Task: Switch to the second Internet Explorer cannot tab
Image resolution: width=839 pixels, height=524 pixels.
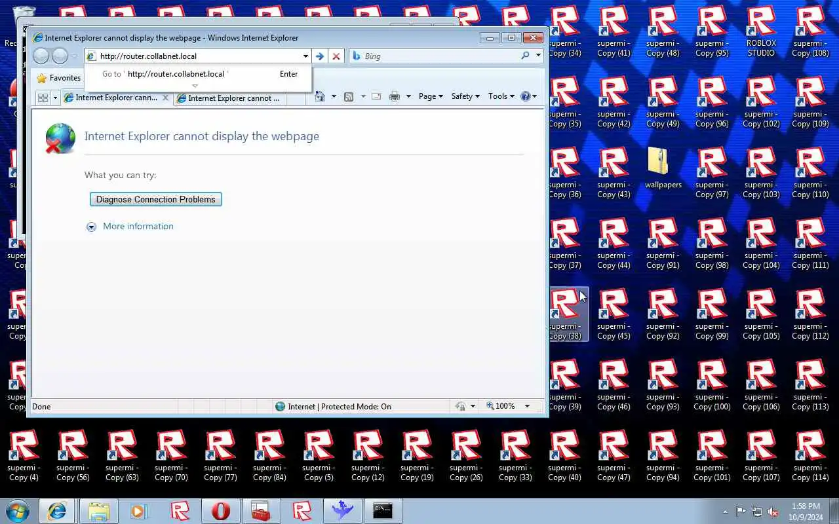Action: [x=230, y=98]
